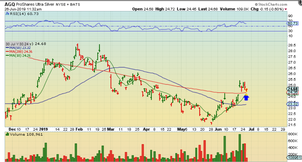Click the 25.5 price axis label
Image resolution: width=302 pixels, height=162 pixels.
click(x=292, y=80)
